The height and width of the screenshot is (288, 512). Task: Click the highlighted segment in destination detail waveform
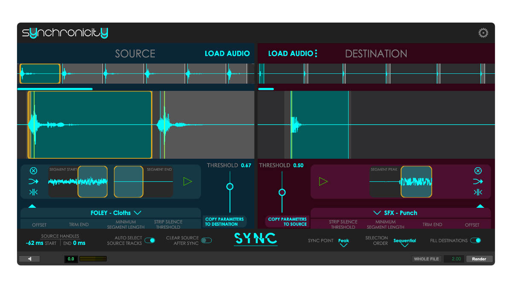(320, 125)
